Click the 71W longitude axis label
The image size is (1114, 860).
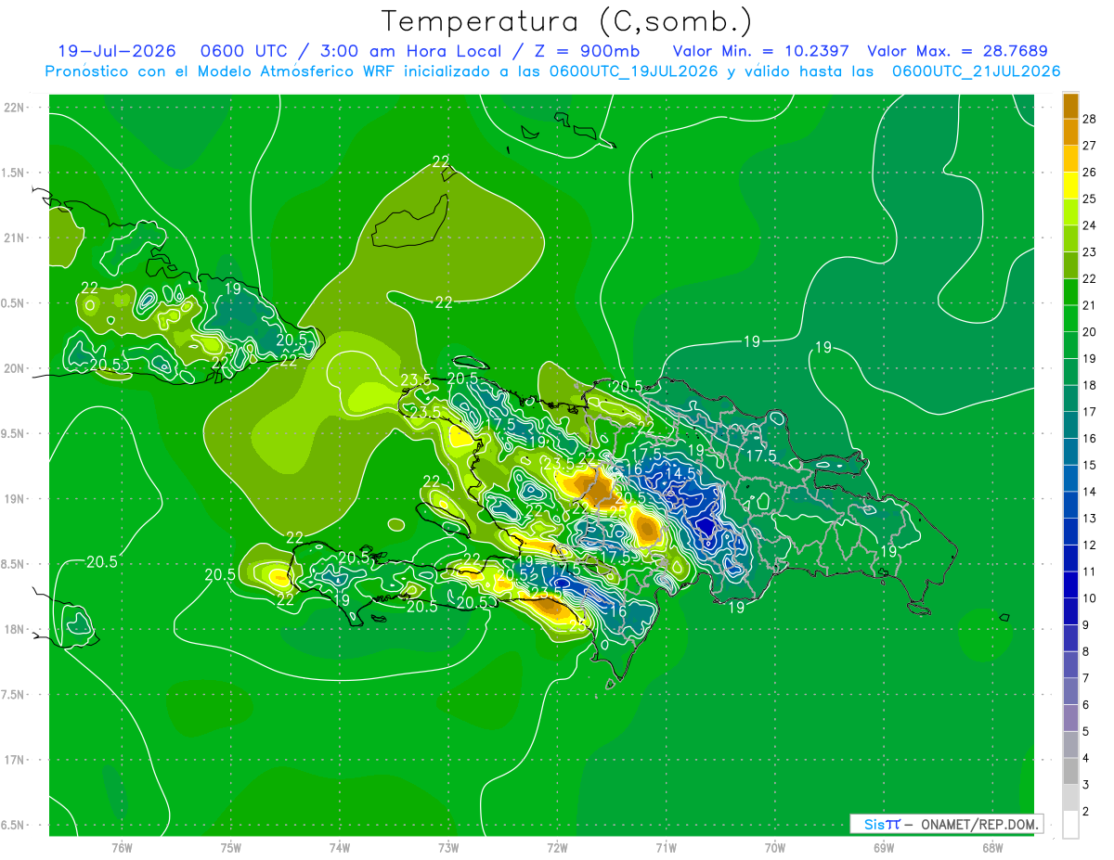click(666, 848)
